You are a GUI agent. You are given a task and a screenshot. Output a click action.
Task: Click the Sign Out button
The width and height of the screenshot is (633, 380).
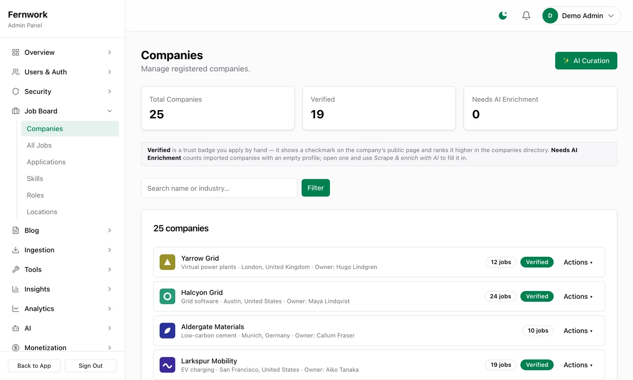(91, 366)
